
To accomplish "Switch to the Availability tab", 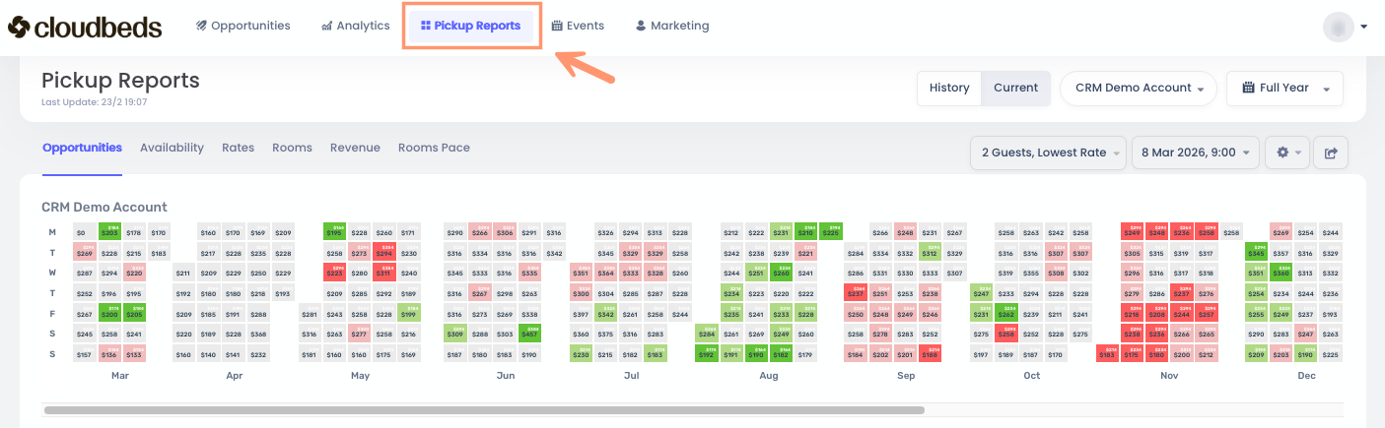I will click(172, 148).
